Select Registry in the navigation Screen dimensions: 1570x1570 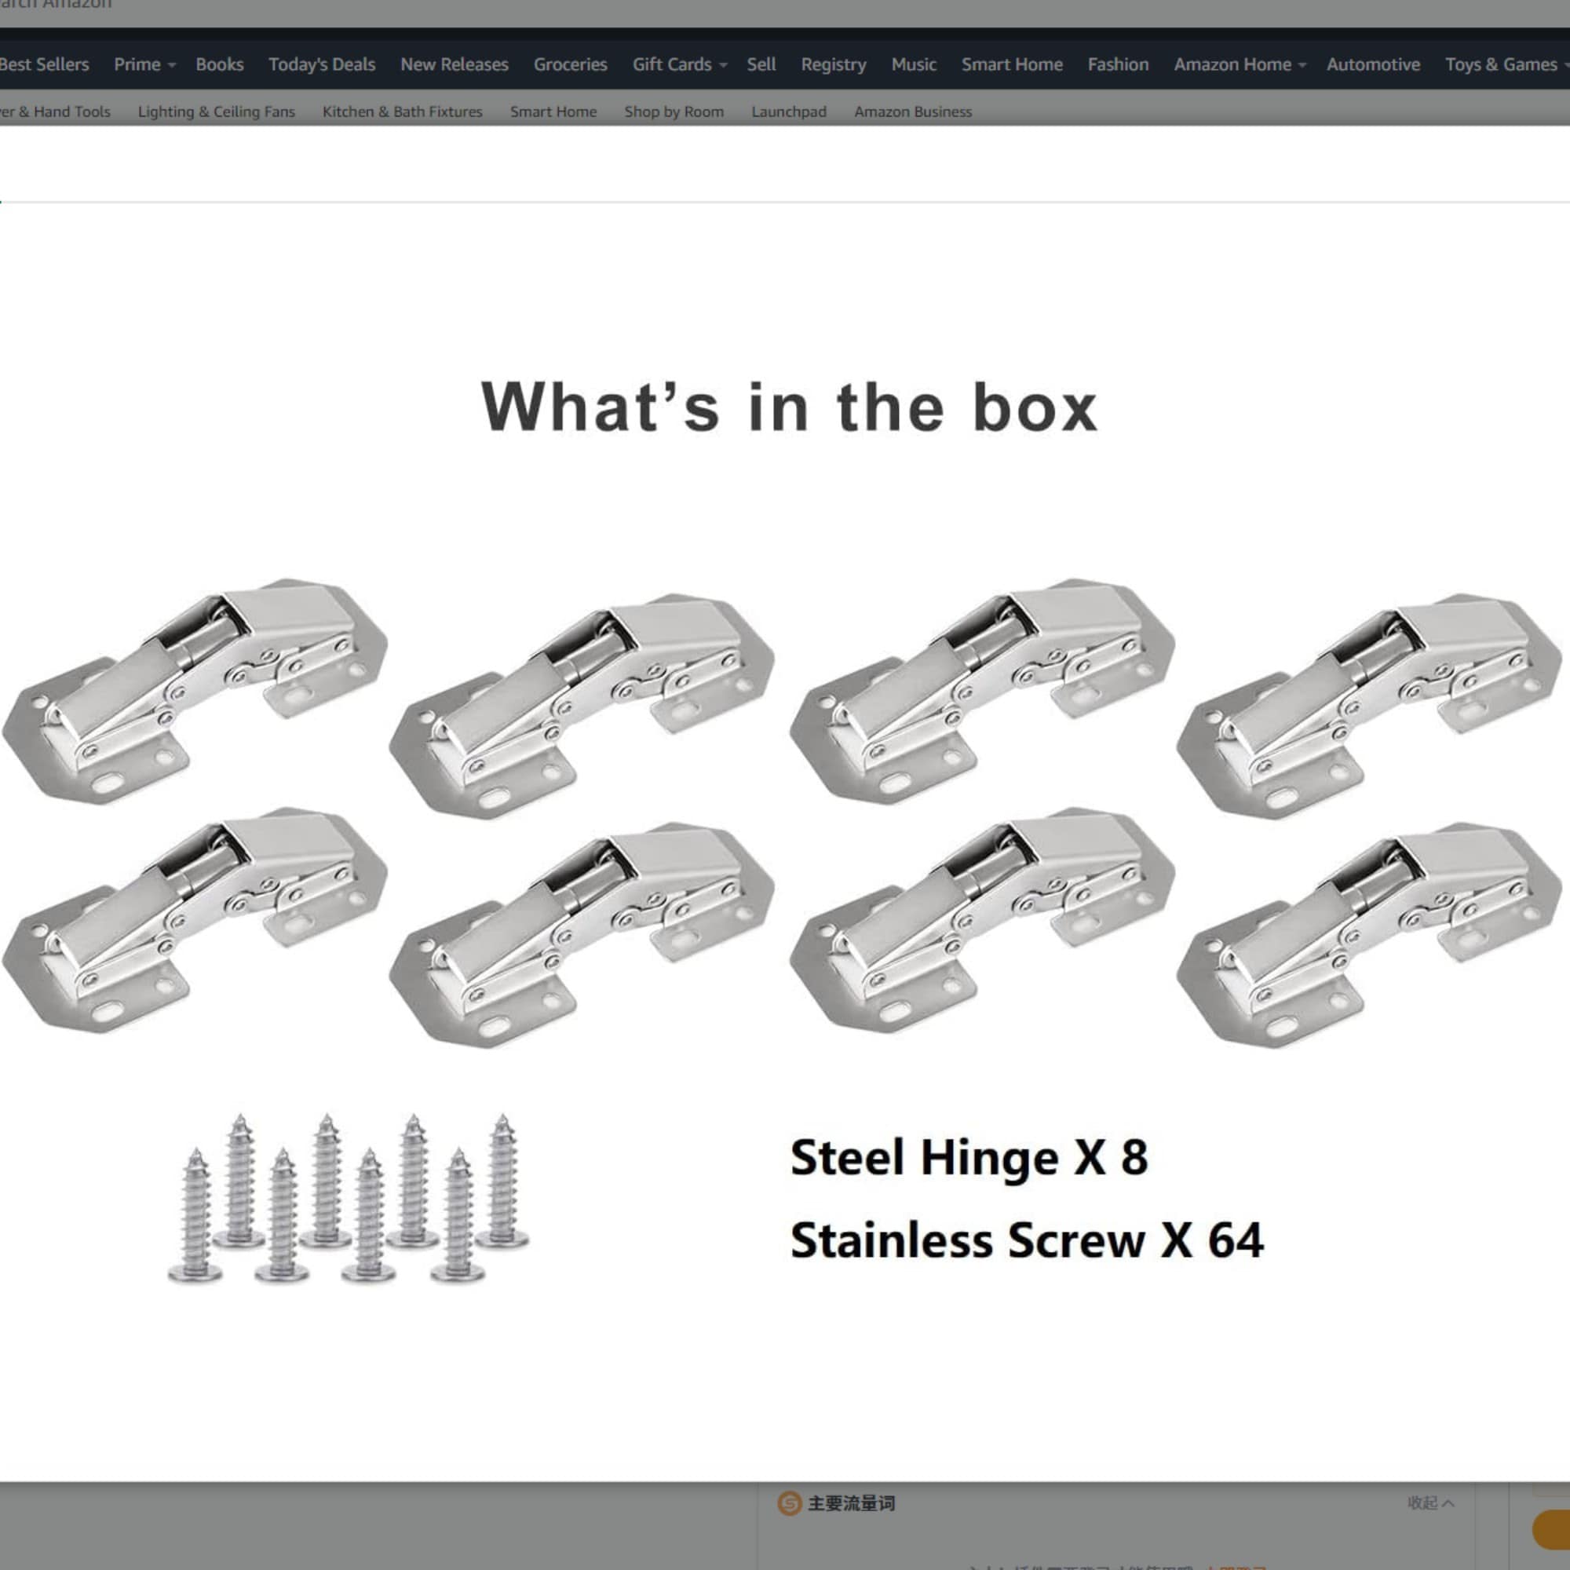click(833, 64)
